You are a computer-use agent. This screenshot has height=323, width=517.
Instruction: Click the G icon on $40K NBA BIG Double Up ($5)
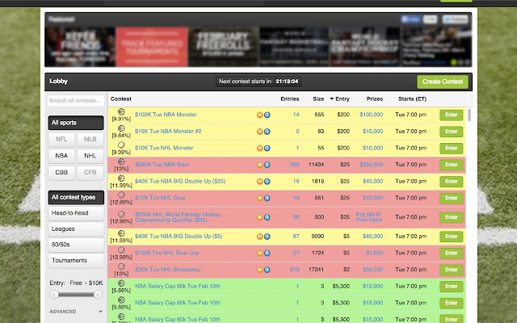(x=267, y=237)
